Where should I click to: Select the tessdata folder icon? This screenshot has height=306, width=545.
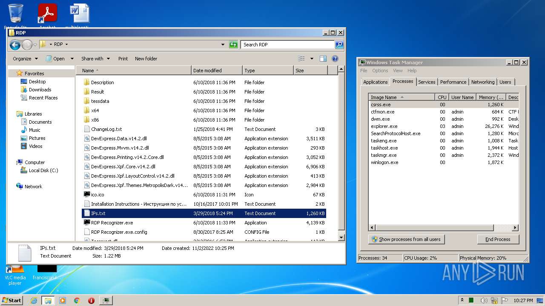(87, 101)
